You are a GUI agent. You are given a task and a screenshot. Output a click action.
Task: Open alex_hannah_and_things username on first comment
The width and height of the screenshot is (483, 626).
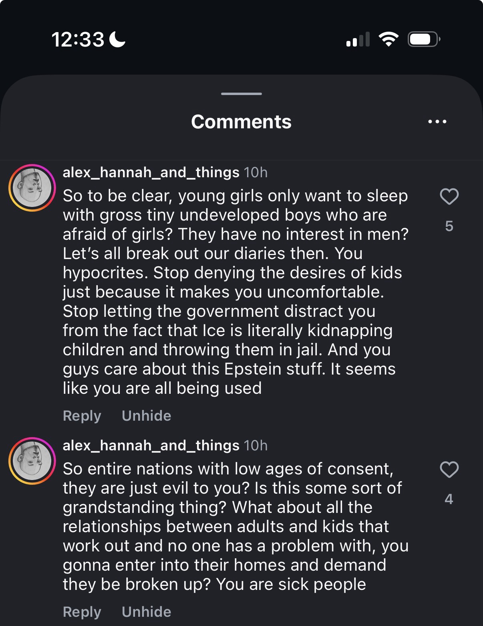click(x=151, y=172)
